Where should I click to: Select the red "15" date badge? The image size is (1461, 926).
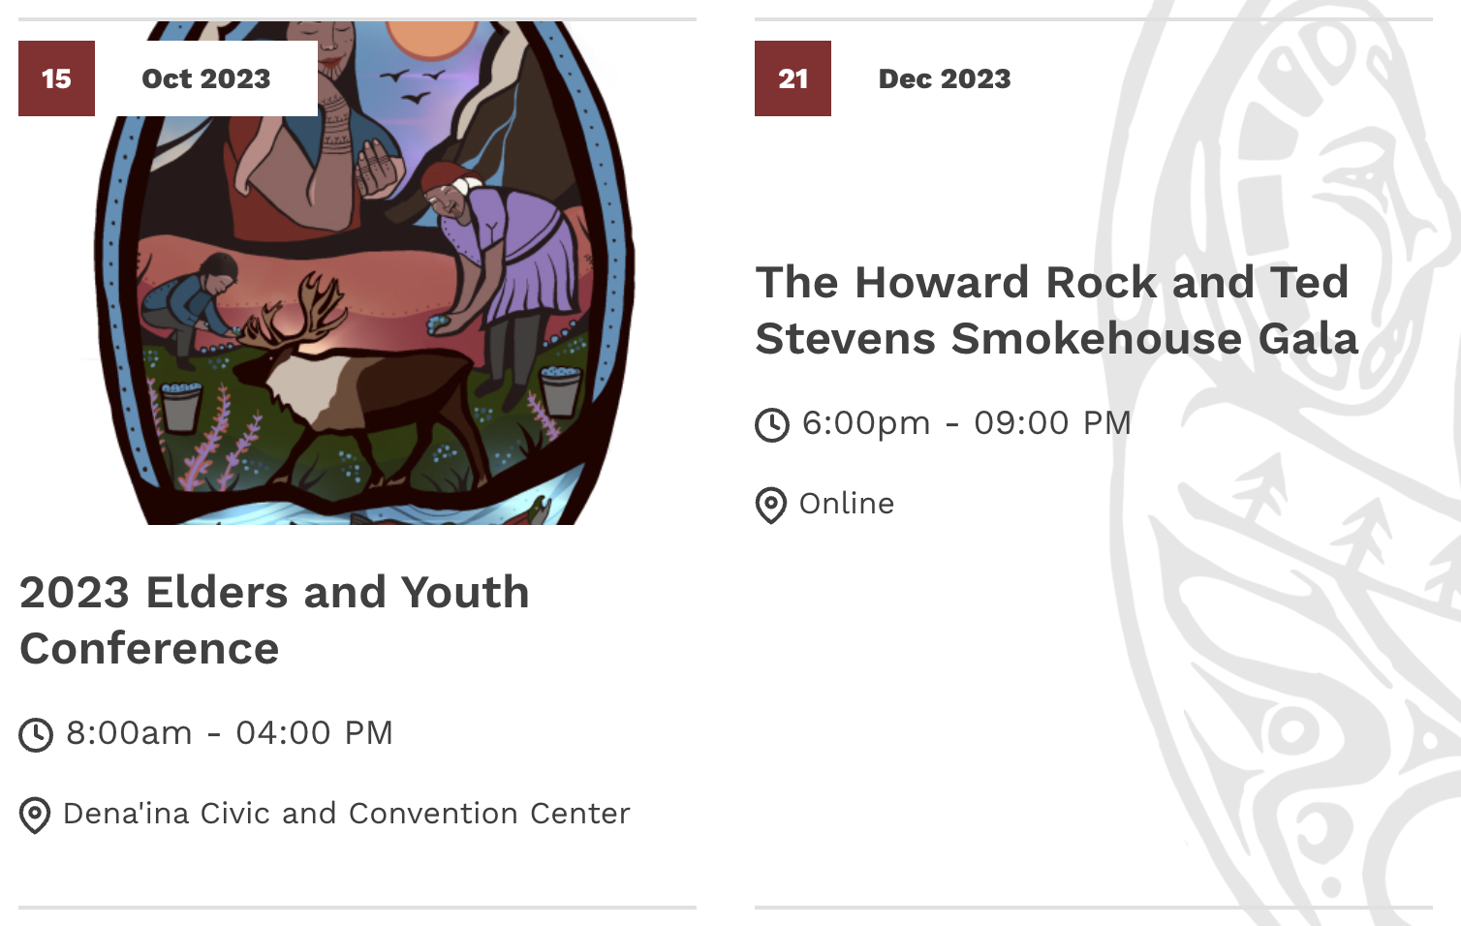click(56, 78)
